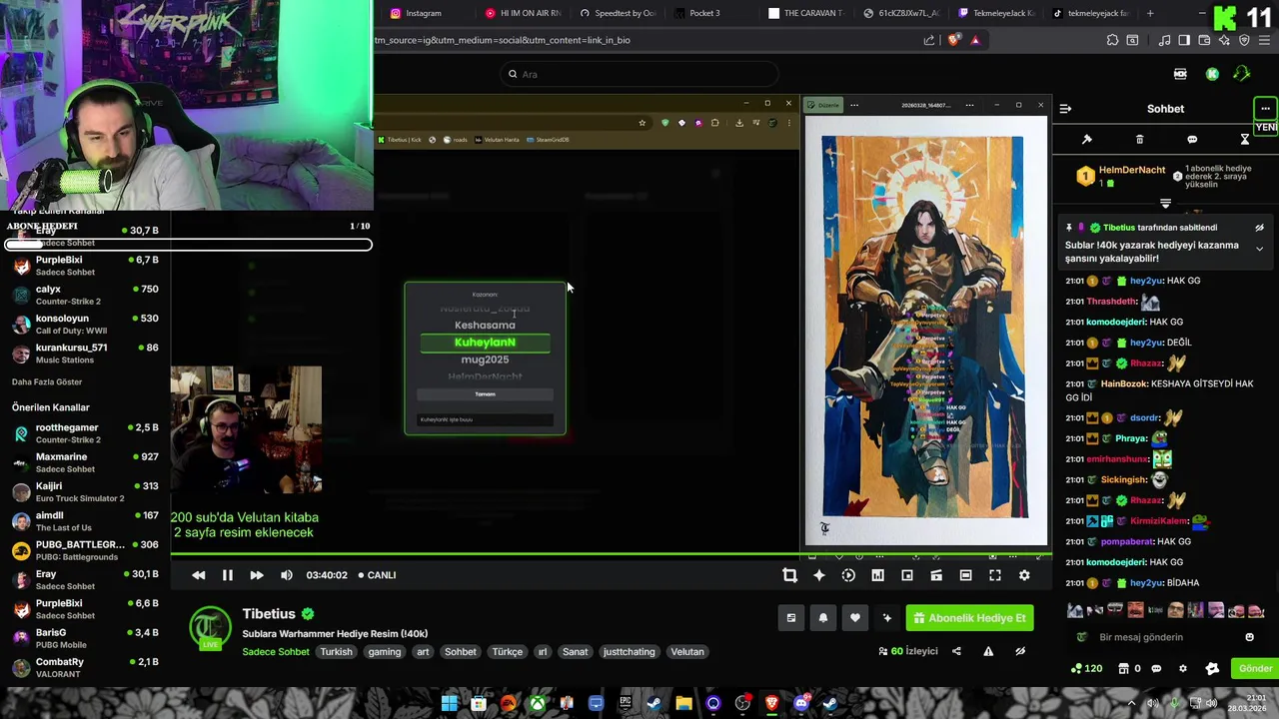Open video player settings gear
The width and height of the screenshot is (1279, 719).
pyautogui.click(x=1024, y=575)
